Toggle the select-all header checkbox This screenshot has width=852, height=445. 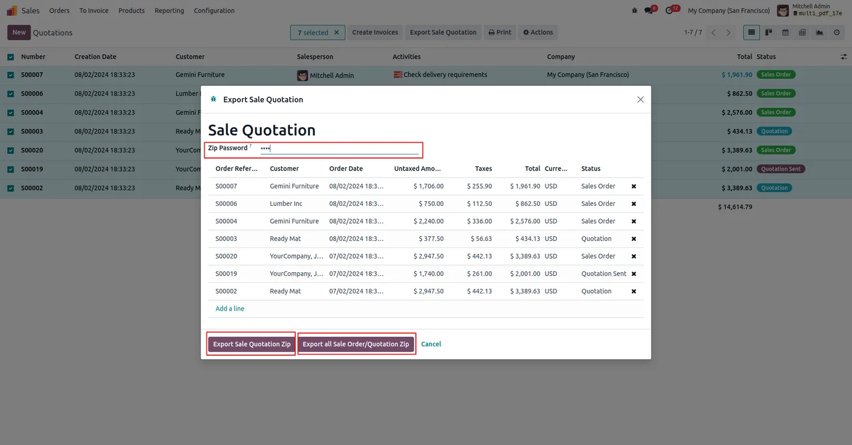pos(11,57)
